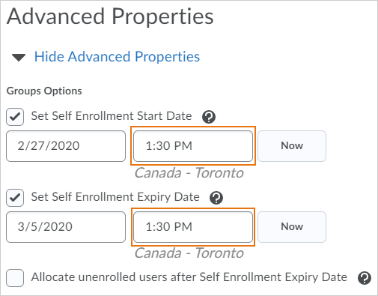Click the Hide Advanced Properties link

(117, 56)
